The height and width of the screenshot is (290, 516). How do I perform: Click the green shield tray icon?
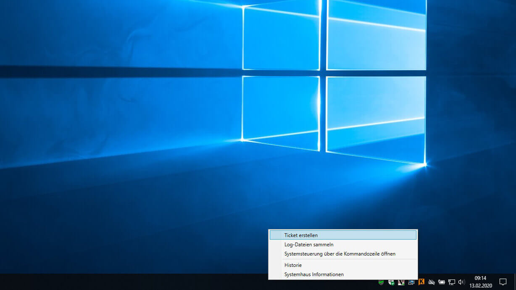click(381, 282)
